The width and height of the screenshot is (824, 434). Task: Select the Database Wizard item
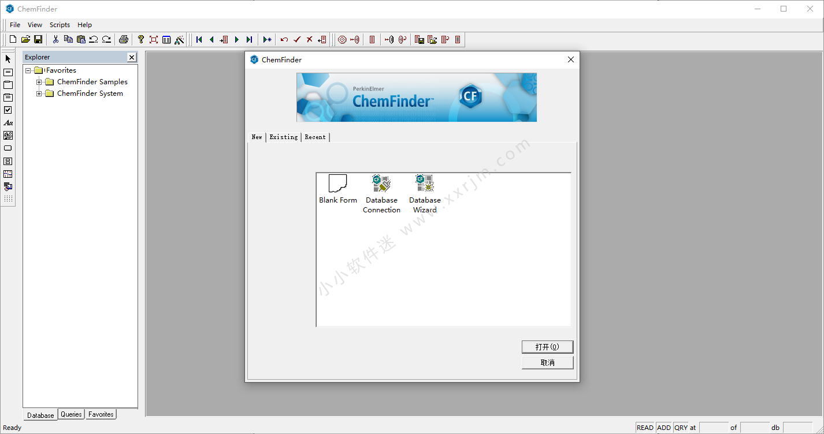click(x=425, y=194)
